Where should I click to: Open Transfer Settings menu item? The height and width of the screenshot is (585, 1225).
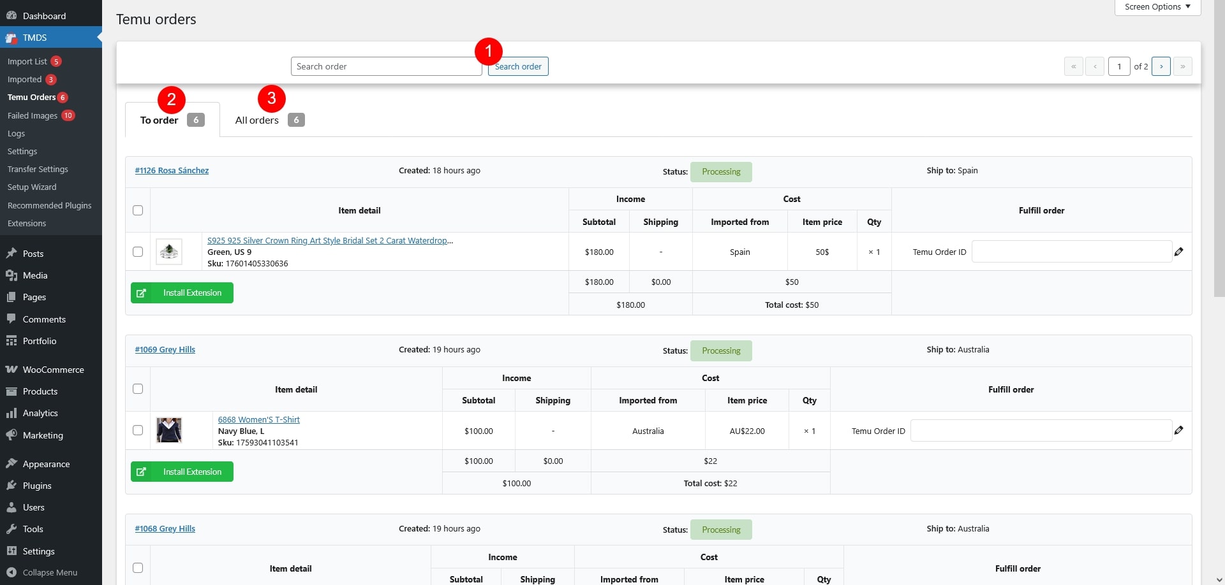(38, 169)
